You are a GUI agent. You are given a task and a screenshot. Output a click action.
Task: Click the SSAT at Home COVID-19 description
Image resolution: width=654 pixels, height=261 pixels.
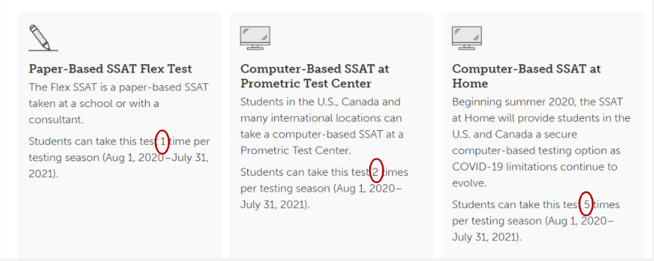[541, 143]
